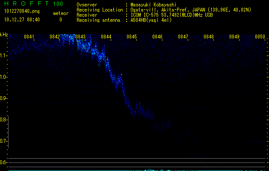Select the observer name Masayuki Kobayashi
Screen dimensions: 269x171
point(154,5)
